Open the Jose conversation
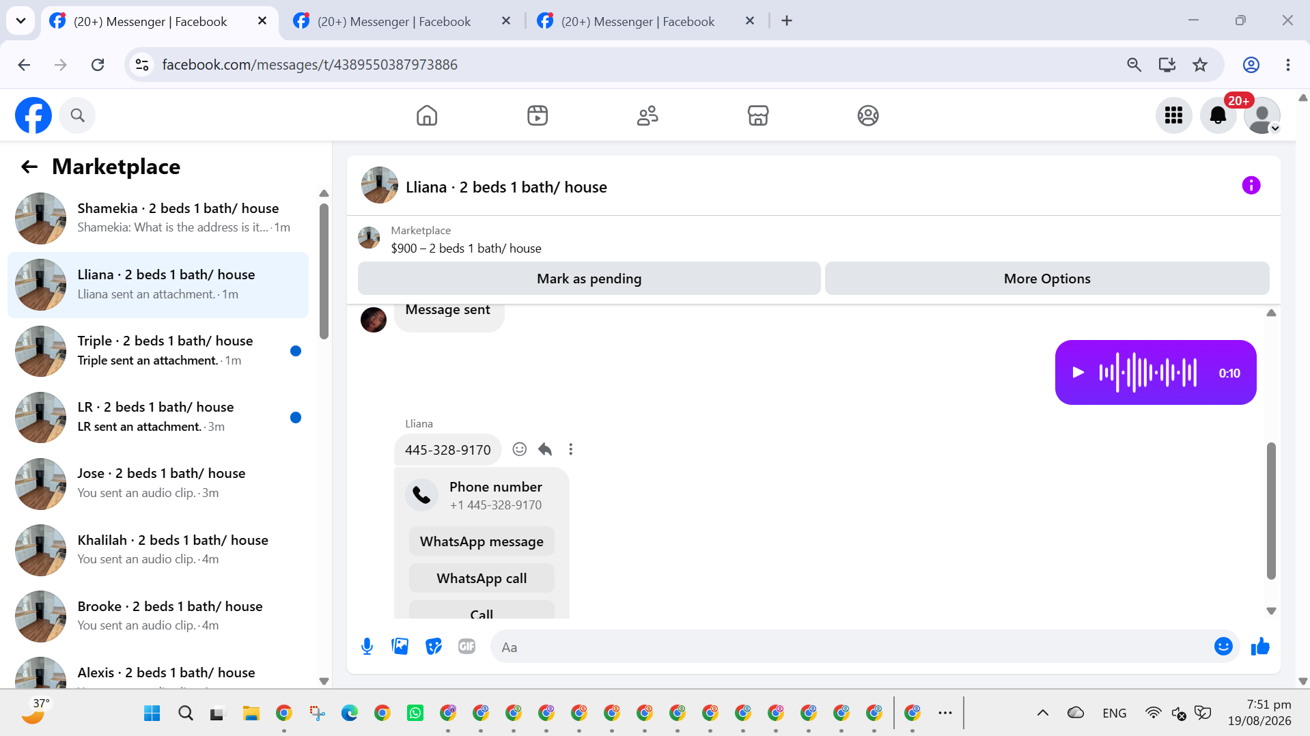The height and width of the screenshot is (736, 1310). click(158, 483)
